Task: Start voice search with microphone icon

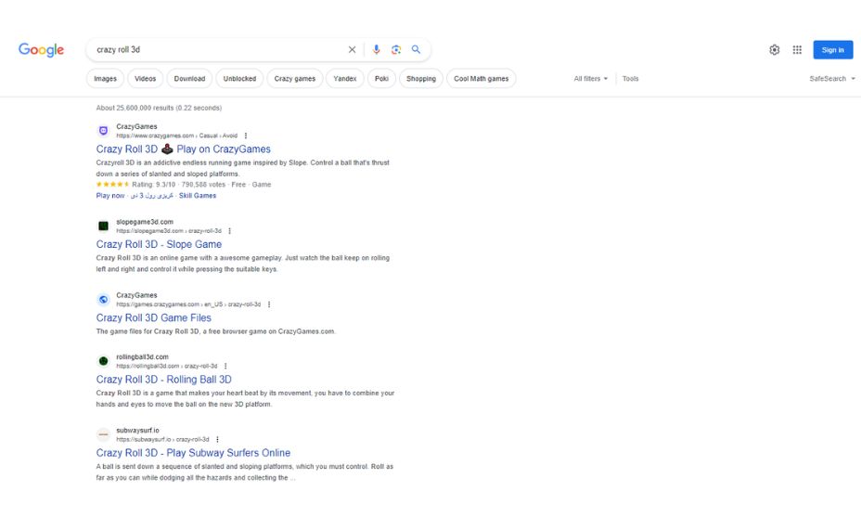Action: [376, 49]
